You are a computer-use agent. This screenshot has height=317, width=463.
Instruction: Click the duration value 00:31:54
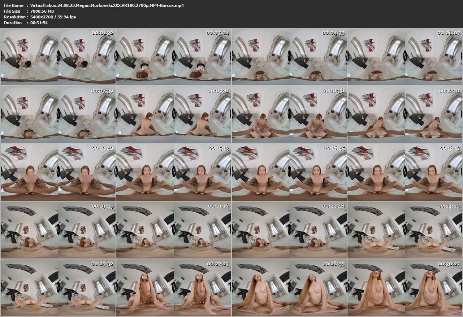(x=39, y=23)
